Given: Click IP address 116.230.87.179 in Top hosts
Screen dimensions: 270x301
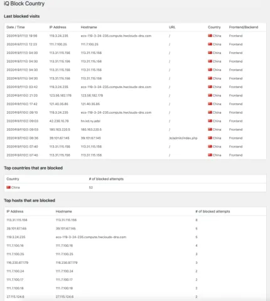Looking at the screenshot, I should 18,263.
